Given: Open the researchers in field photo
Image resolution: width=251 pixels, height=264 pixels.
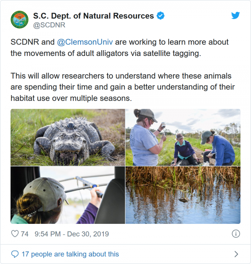Looking at the screenshot, I should point(183,137).
